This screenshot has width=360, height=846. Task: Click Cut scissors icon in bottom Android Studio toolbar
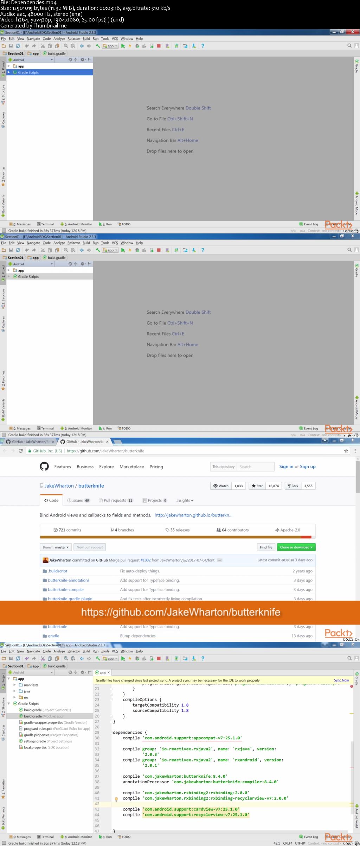tap(43, 658)
